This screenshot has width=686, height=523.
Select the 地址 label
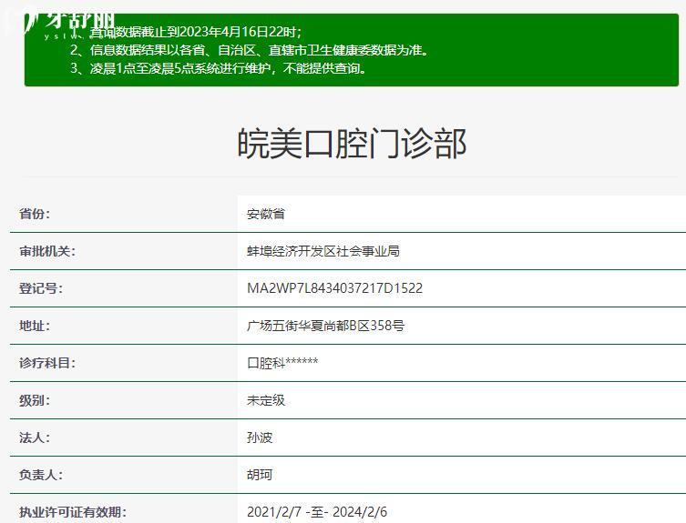point(35,326)
